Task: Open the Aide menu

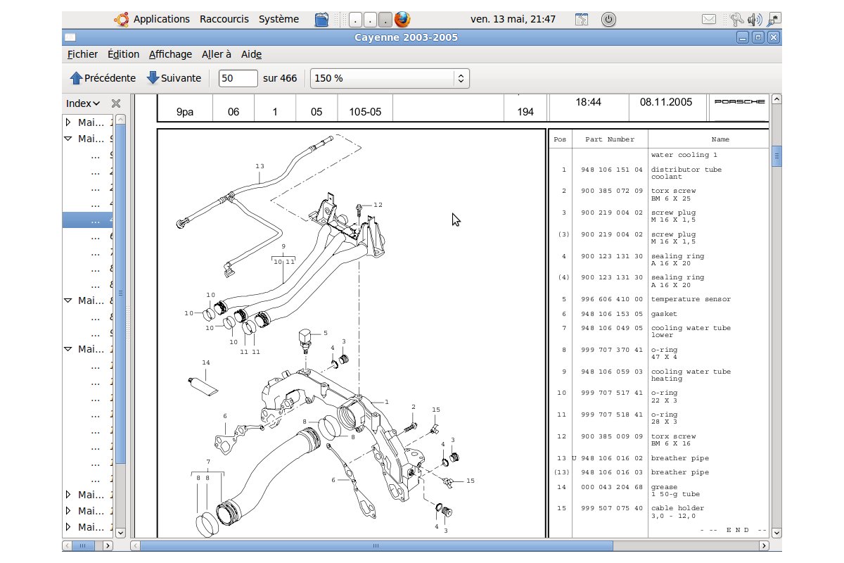Action: coord(251,54)
